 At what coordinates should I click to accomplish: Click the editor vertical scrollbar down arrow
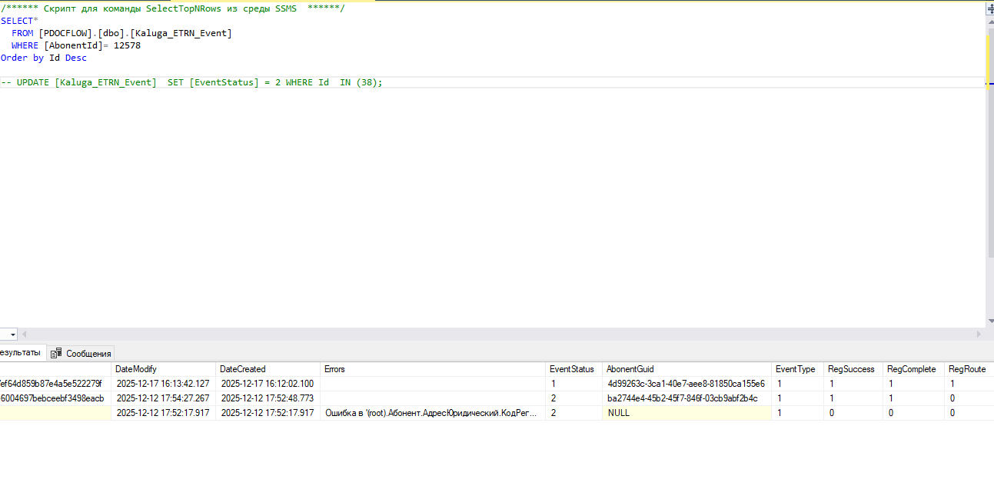pos(989,321)
